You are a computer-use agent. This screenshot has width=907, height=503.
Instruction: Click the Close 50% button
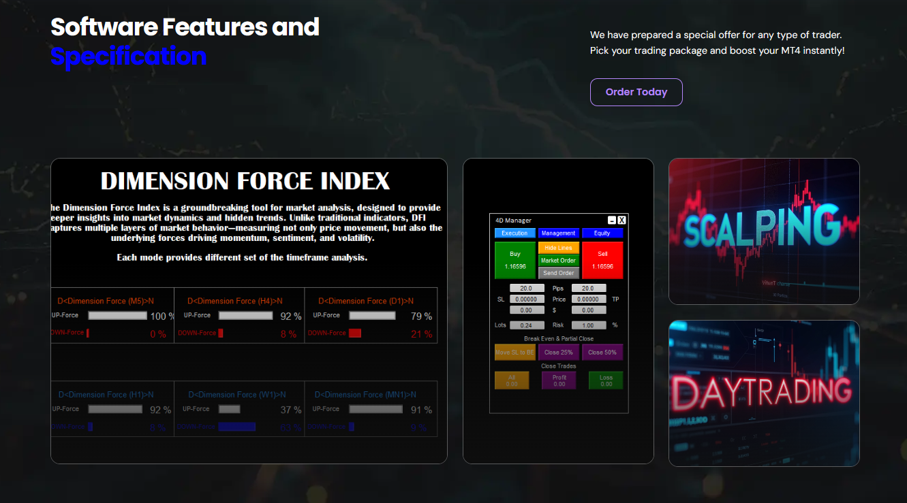click(602, 353)
